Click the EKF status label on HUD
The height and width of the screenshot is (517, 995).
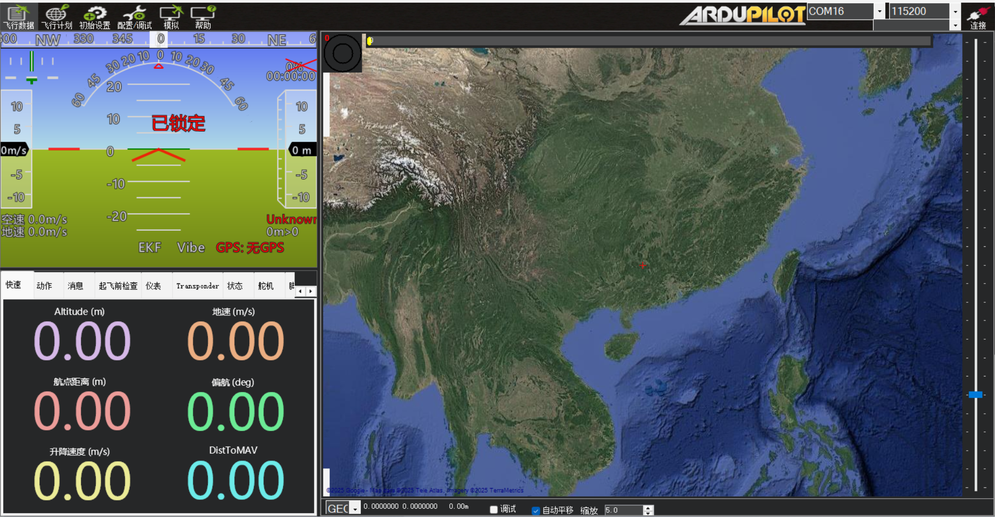(150, 248)
